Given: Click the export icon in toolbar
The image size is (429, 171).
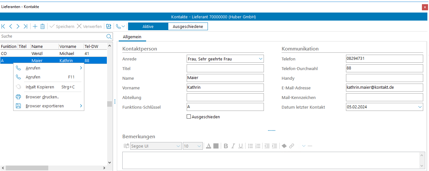Looking at the screenshot, I should [108, 26].
